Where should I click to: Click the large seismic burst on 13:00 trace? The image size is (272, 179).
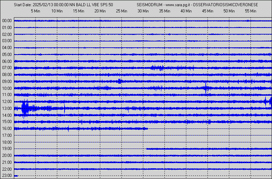(x=26, y=109)
